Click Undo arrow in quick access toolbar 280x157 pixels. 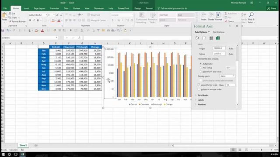coord(8,31)
